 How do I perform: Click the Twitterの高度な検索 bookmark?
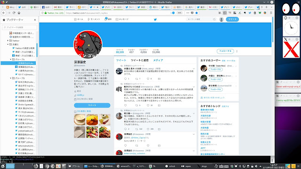[x=25, y=48]
